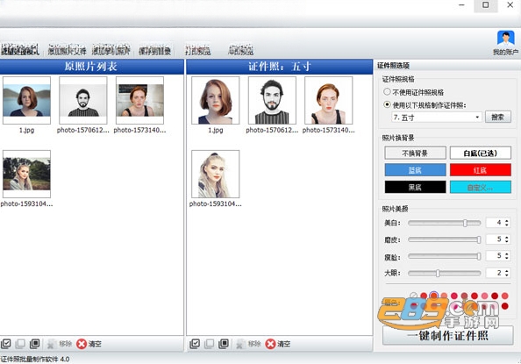Pick the 蓝底 blue background swatch
The width and height of the screenshot is (521, 364).
click(x=415, y=170)
